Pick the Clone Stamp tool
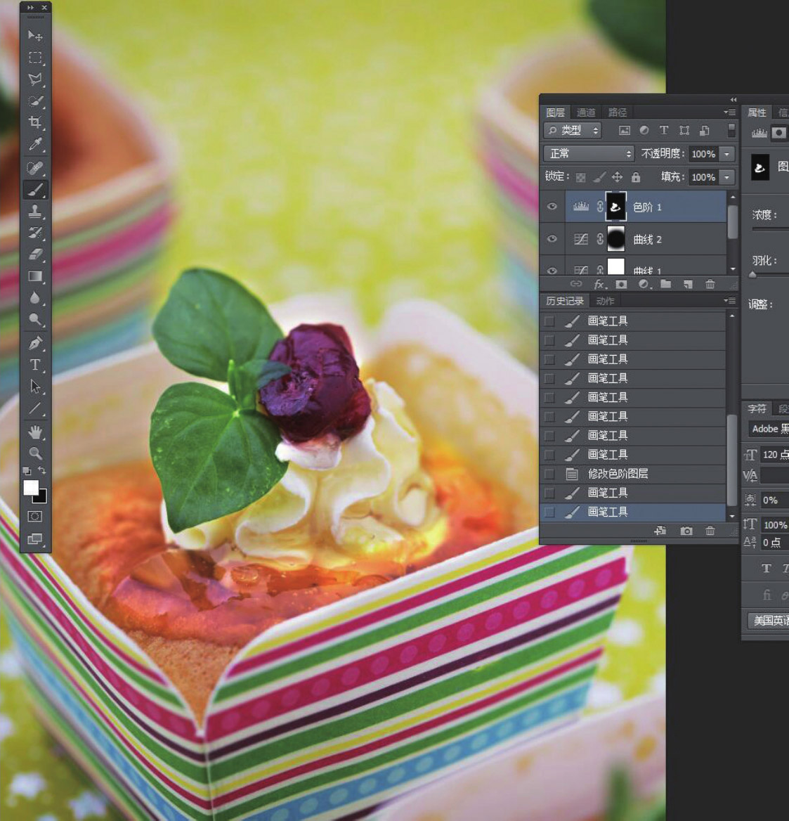 (35, 211)
